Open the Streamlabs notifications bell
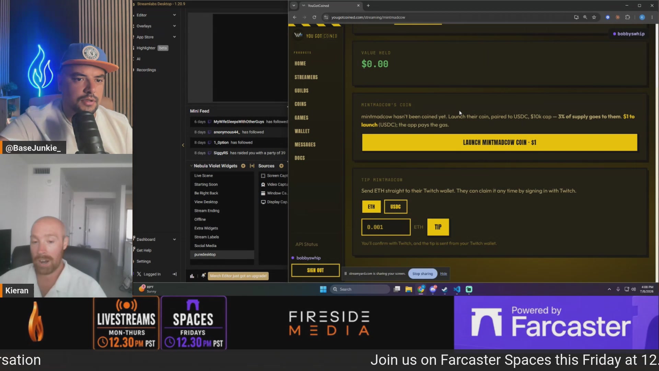Screen dimensions: 659x371 [x=204, y=276]
